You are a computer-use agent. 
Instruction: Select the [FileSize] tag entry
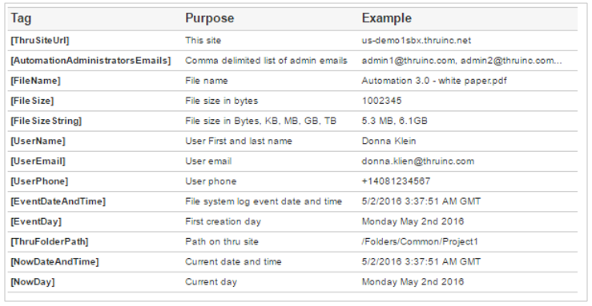tap(32, 101)
